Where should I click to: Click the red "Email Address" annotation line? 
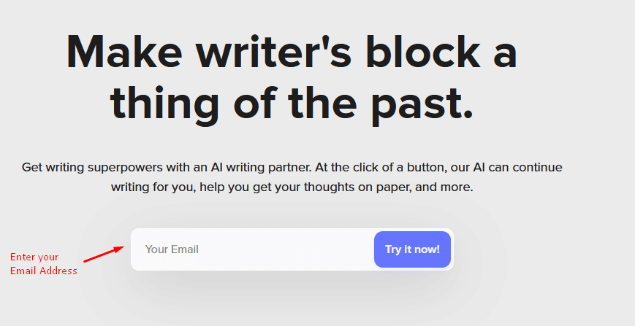coord(44,271)
